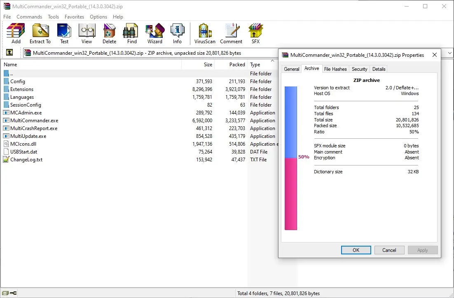Run VirusScan on the archive
Image resolution: width=454 pixels, height=298 pixels.
click(204, 33)
